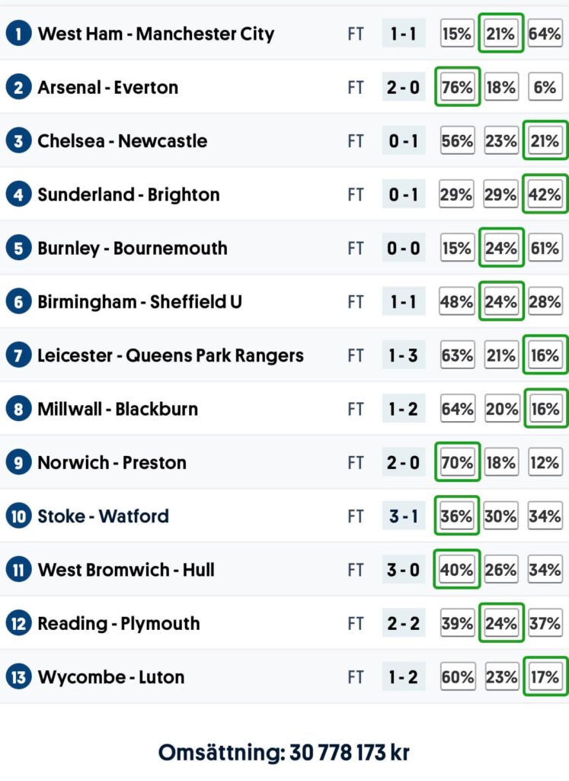
Task: Click the Omsättning turnover text
Action: 284,753
